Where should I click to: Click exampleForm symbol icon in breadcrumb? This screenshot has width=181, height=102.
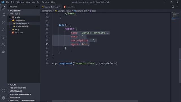click(74, 11)
